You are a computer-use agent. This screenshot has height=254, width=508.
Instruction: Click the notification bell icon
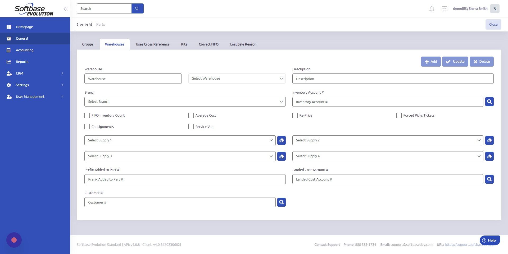(432, 8)
